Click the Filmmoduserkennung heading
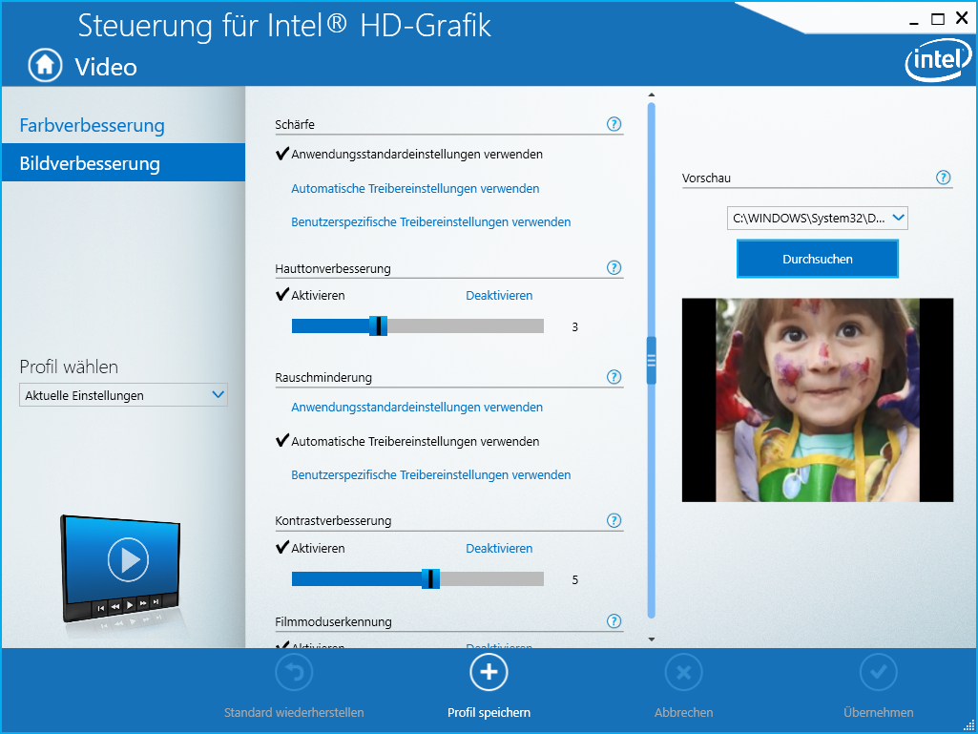This screenshot has width=978, height=734. tap(333, 621)
